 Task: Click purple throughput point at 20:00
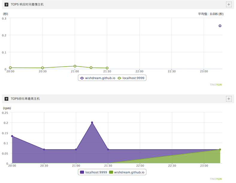pyautogui.click(x=12, y=136)
